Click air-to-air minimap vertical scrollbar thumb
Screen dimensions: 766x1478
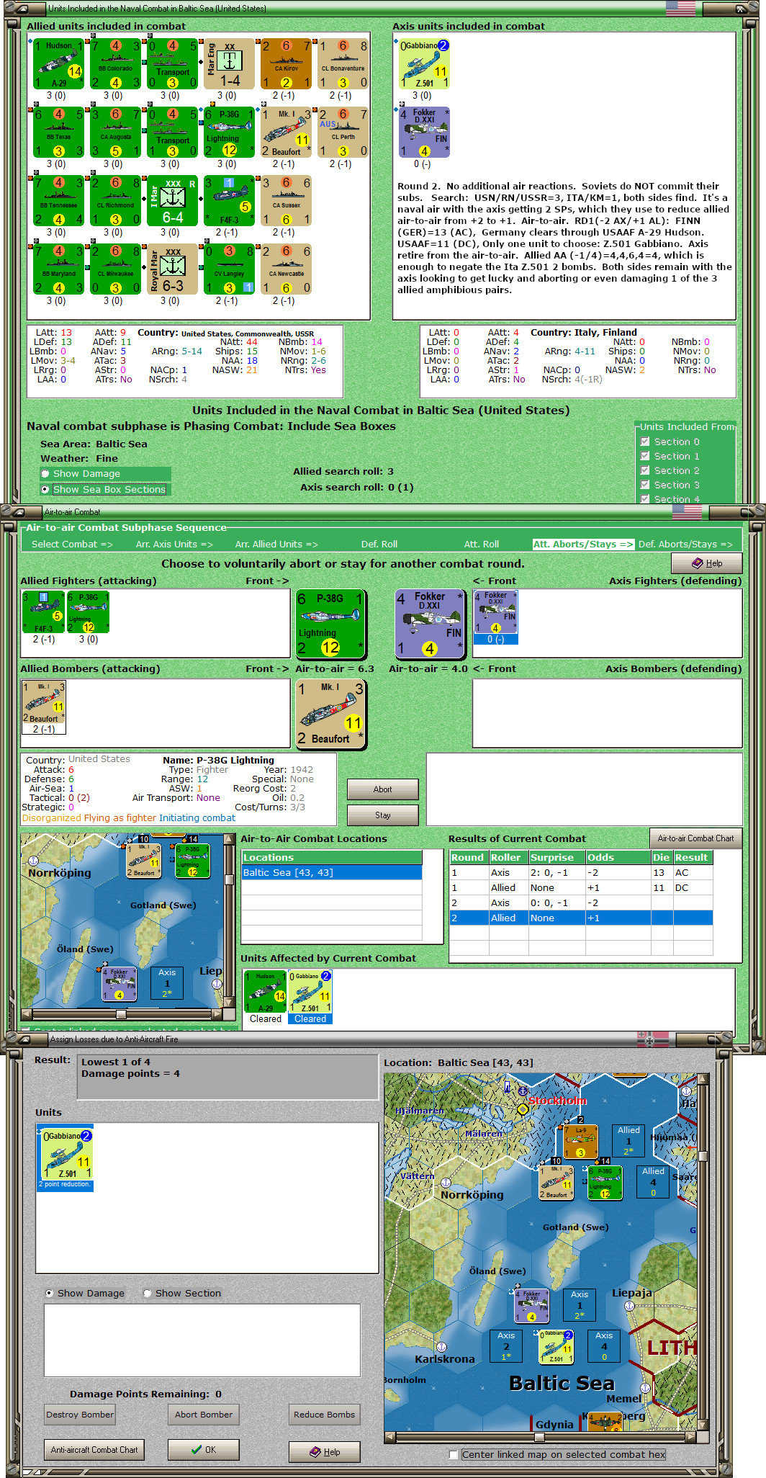229,879
